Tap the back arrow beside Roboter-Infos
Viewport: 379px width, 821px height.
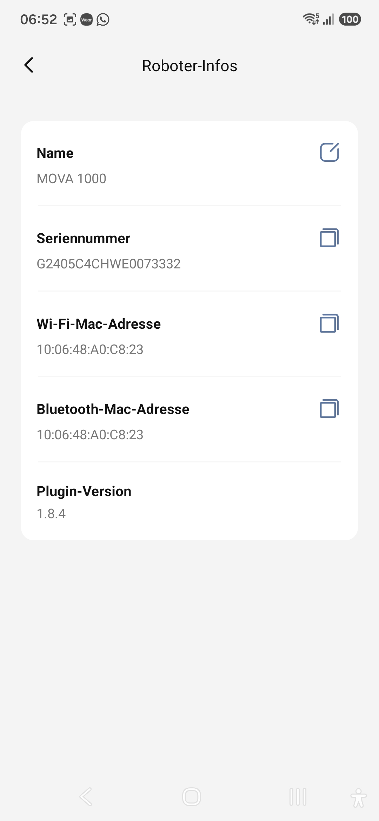[29, 65]
